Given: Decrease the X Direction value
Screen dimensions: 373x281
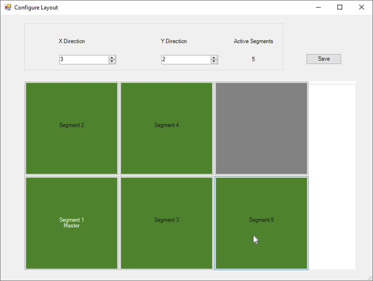Looking at the screenshot, I should [112, 62].
